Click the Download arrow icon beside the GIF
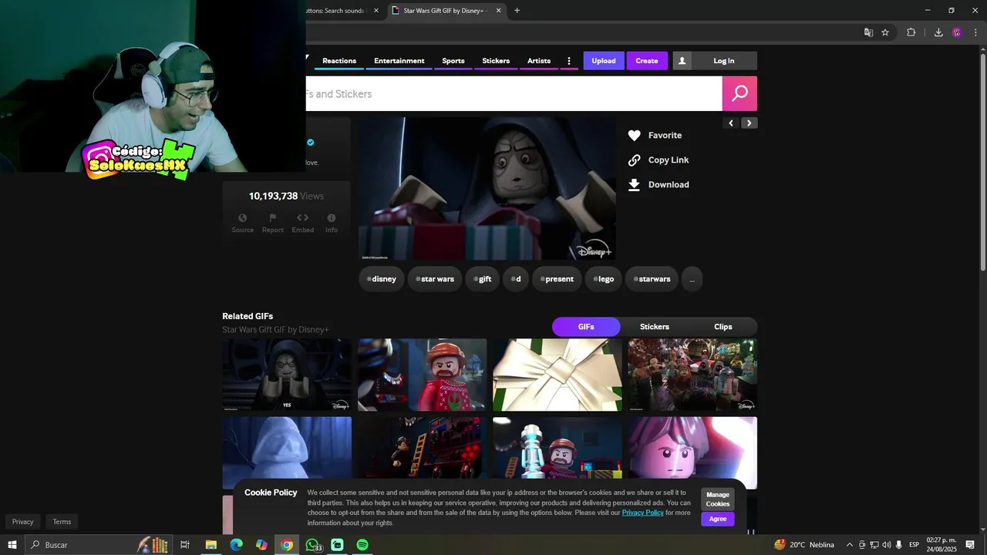Image resolution: width=987 pixels, height=555 pixels. (634, 185)
